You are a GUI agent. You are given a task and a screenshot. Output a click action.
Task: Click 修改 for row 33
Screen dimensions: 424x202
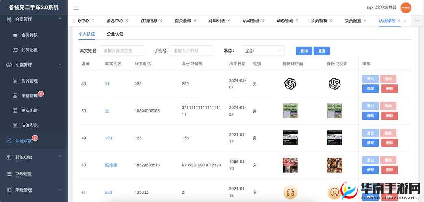click(370, 88)
